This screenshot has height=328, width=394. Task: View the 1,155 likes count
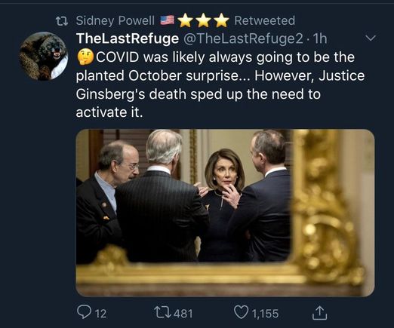tap(265, 314)
